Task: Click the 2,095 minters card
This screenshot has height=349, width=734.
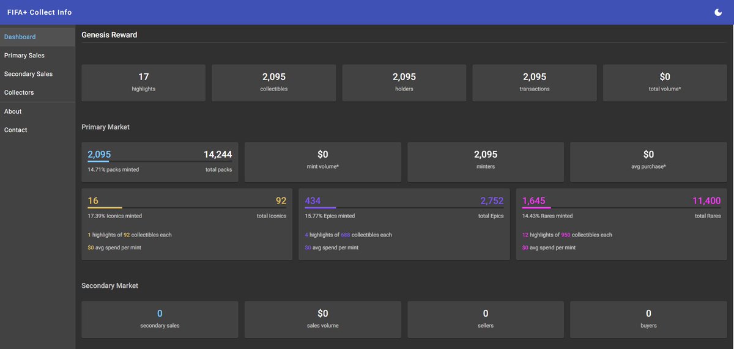Action: pyautogui.click(x=486, y=162)
